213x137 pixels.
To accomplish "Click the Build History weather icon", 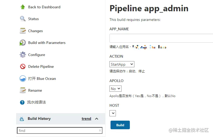I will 22,119.
